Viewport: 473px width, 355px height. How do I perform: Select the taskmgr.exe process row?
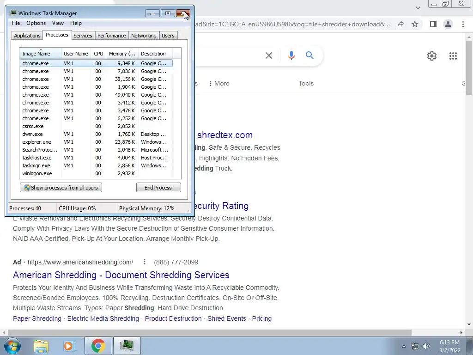click(x=96, y=165)
